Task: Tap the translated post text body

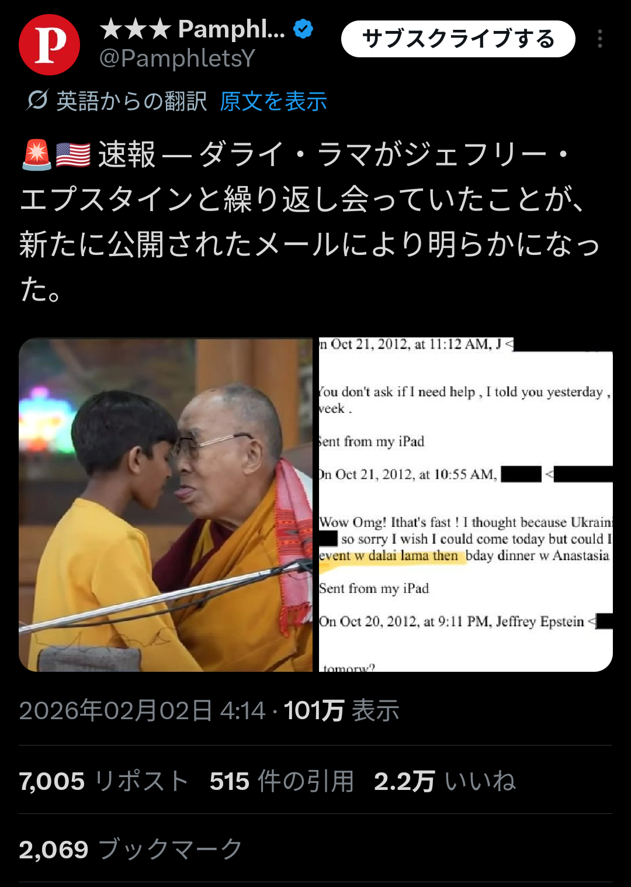Action: point(310,222)
